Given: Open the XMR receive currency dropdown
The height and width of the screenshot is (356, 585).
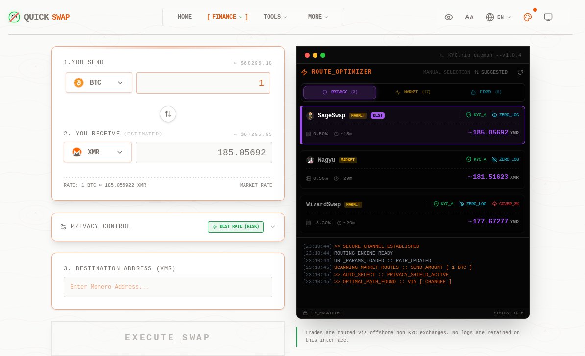Looking at the screenshot, I should [x=98, y=152].
